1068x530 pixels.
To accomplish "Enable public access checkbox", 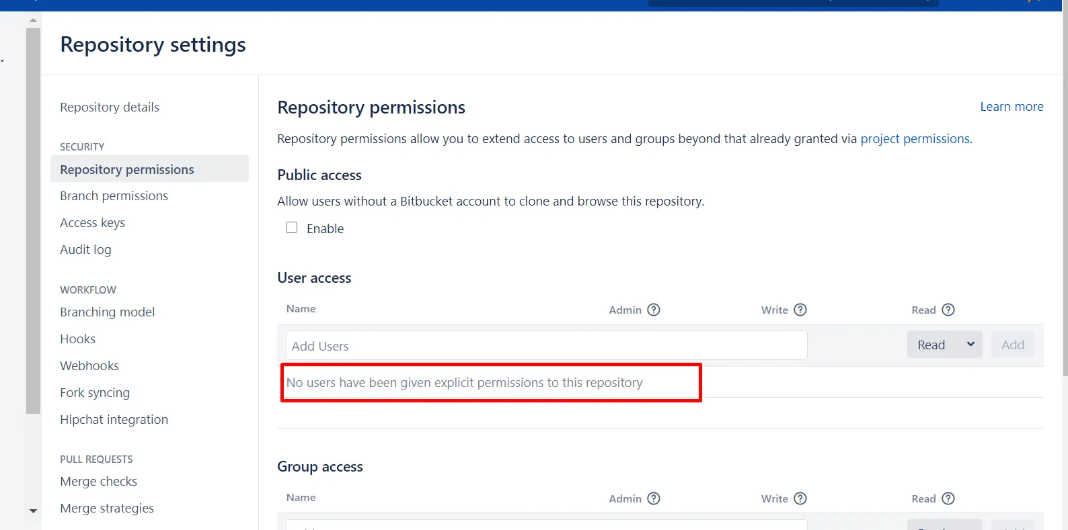I will click(292, 228).
